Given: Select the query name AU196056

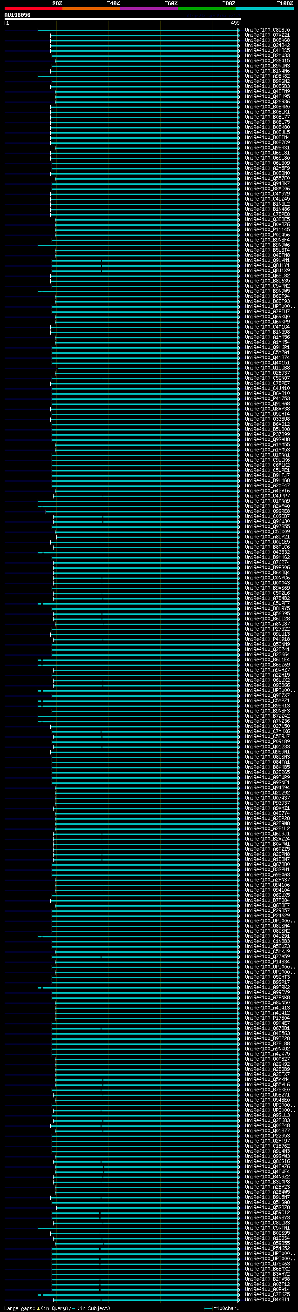Looking at the screenshot, I should click(x=17, y=15).
